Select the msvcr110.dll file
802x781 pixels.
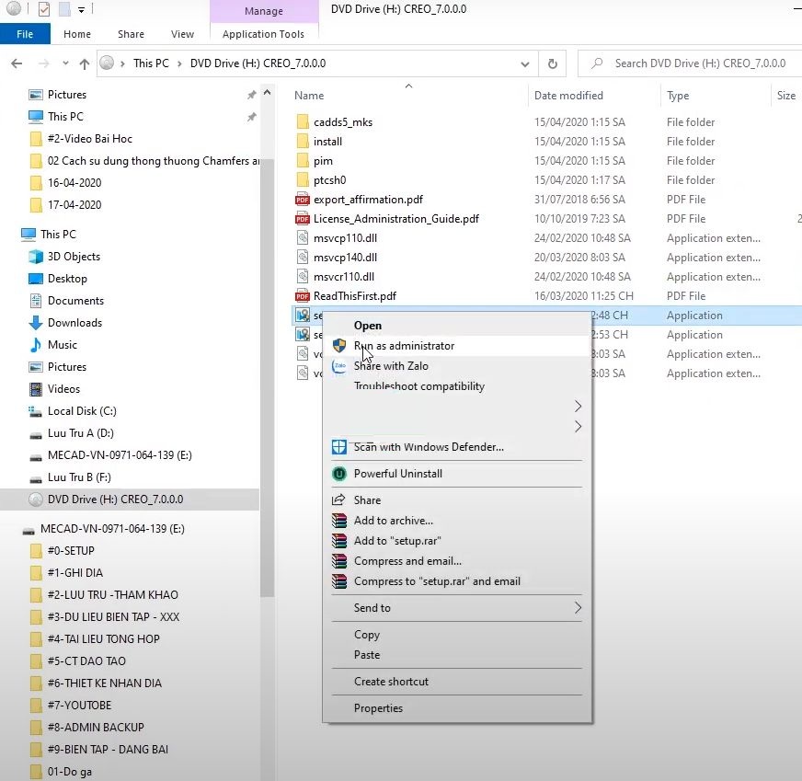(x=343, y=277)
